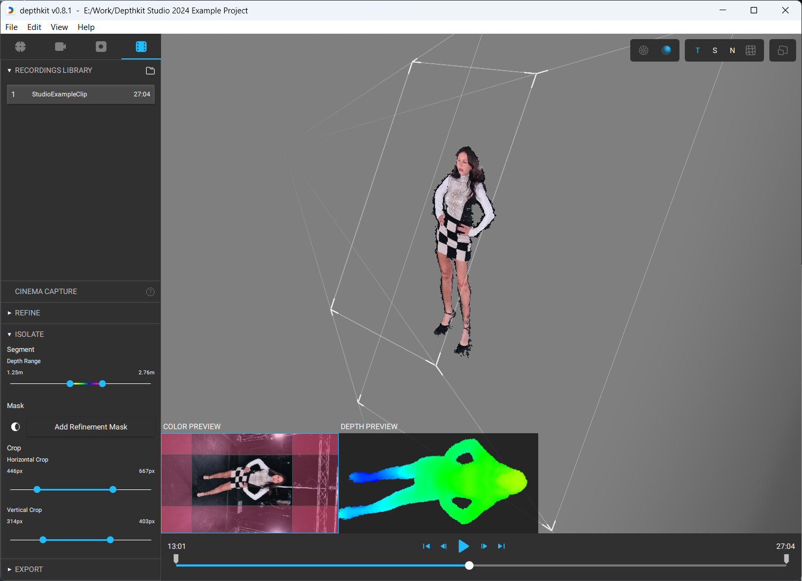Select the point cloud view icon
The width and height of the screenshot is (802, 581).
(x=644, y=50)
